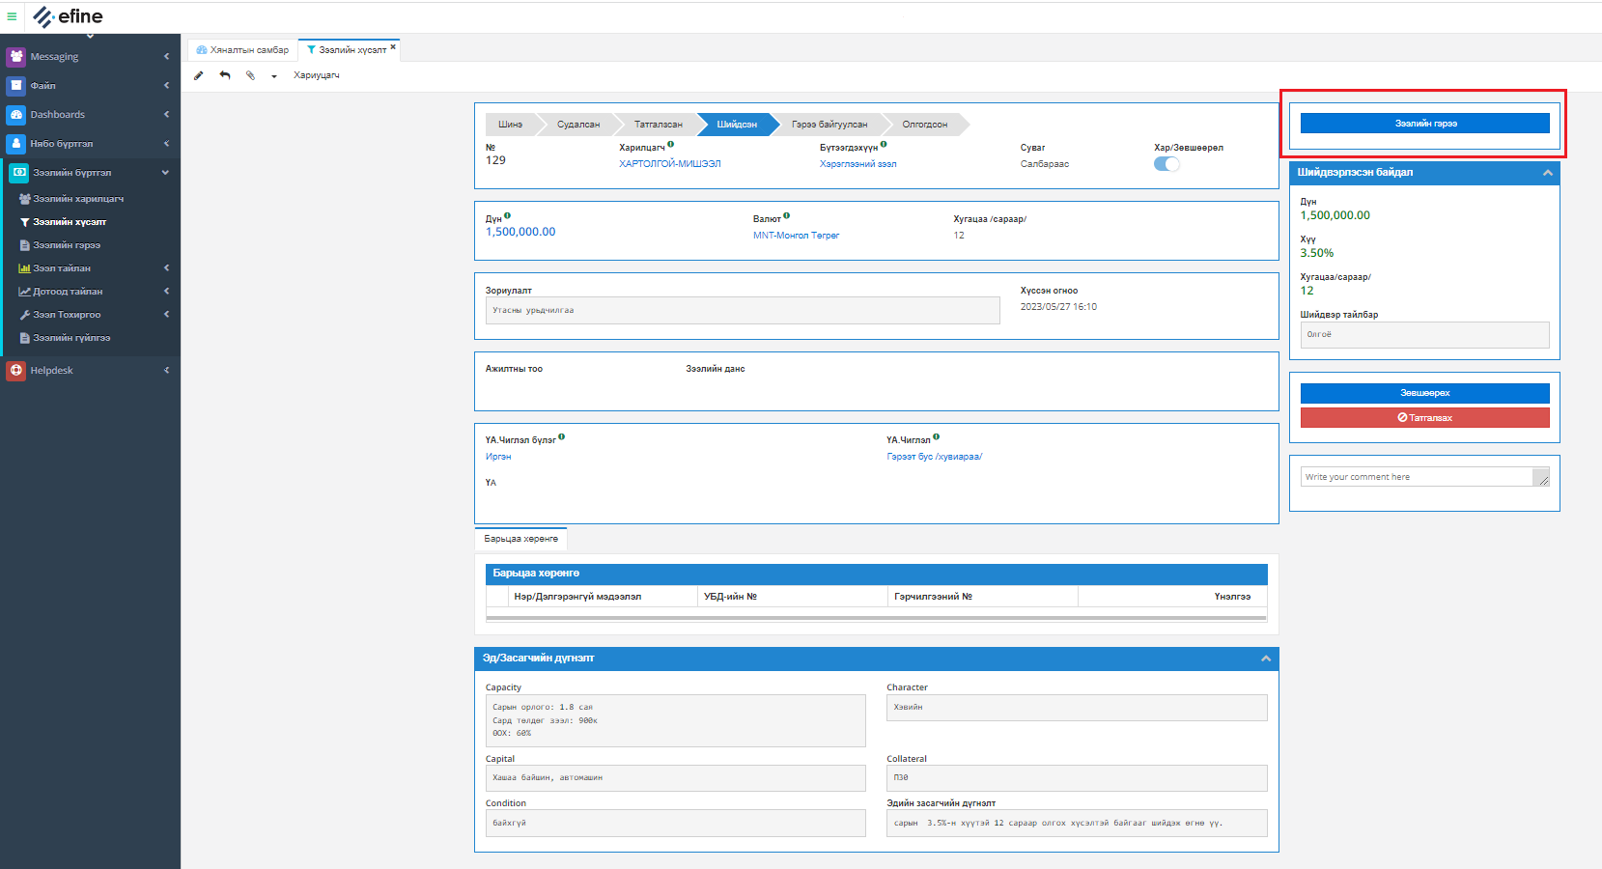
Task: Click the Олгогдсон status step
Action: pos(925,125)
